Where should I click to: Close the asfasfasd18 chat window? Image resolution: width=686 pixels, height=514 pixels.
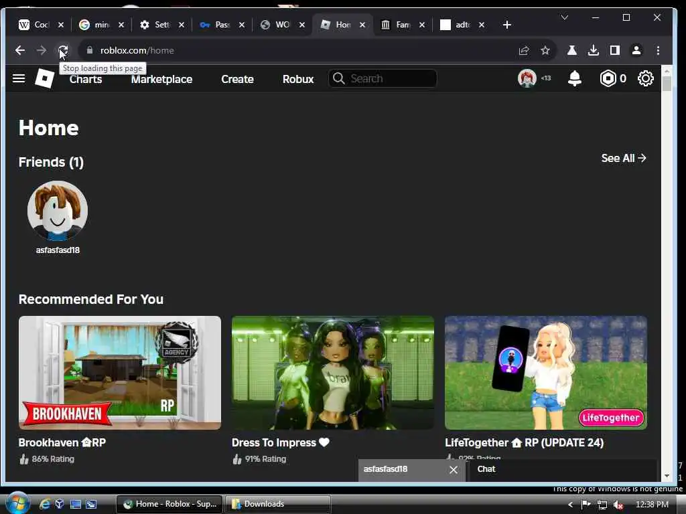(454, 469)
